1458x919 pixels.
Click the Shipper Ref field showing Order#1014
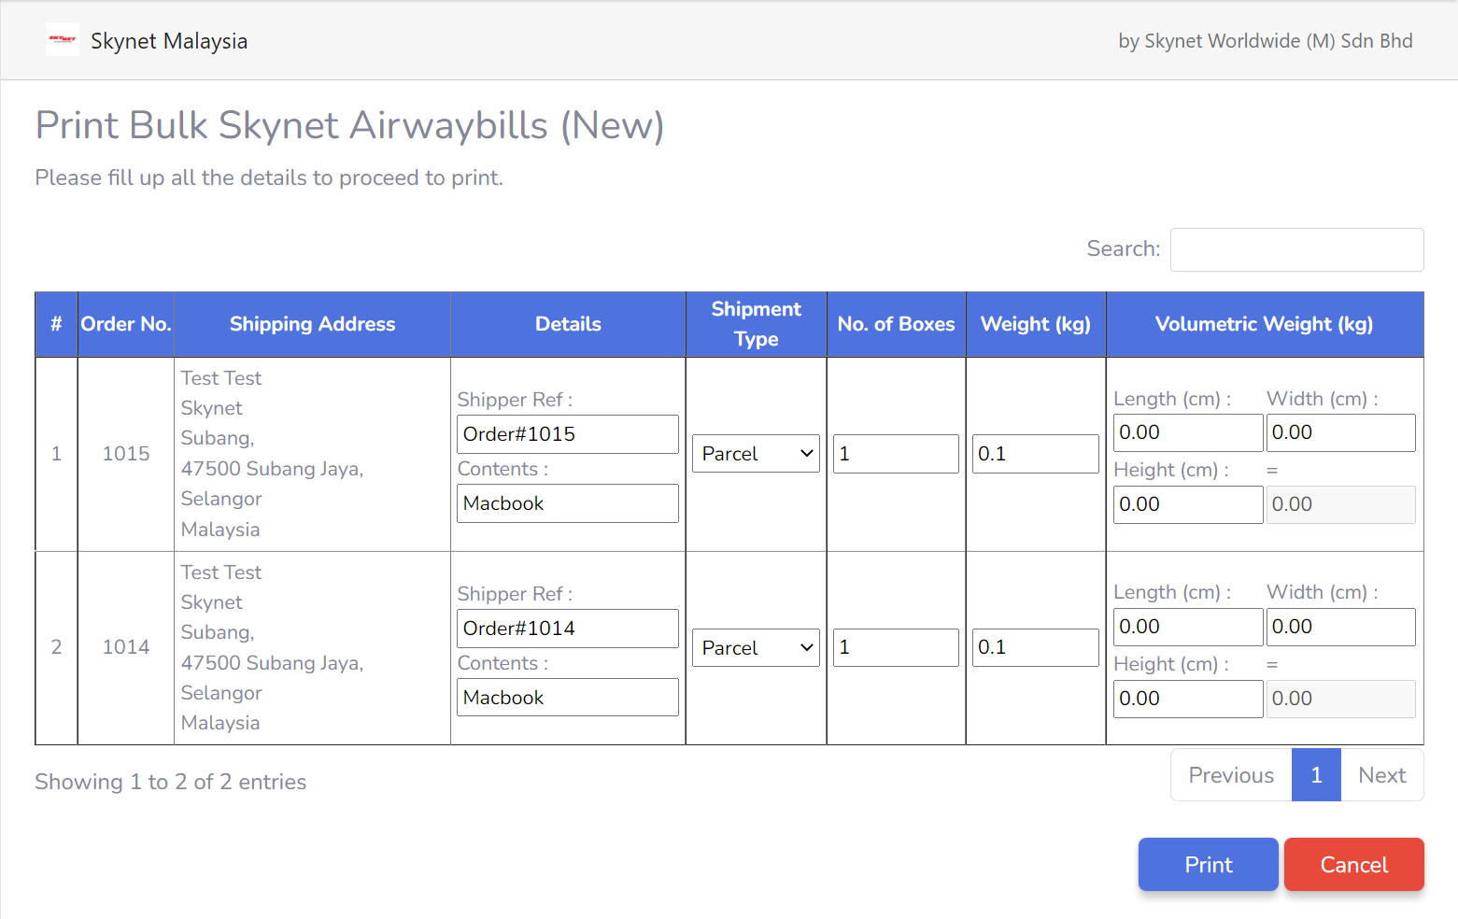(567, 628)
